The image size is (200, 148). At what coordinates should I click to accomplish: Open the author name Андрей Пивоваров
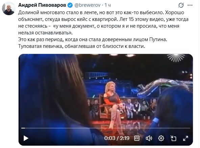[x=42, y=5]
